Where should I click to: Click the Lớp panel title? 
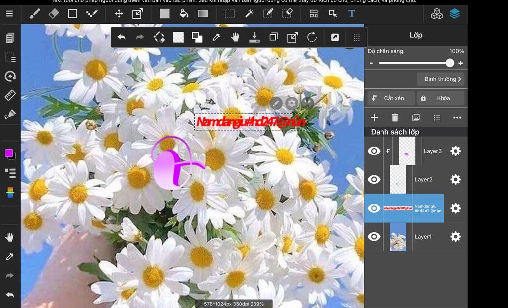pos(416,35)
